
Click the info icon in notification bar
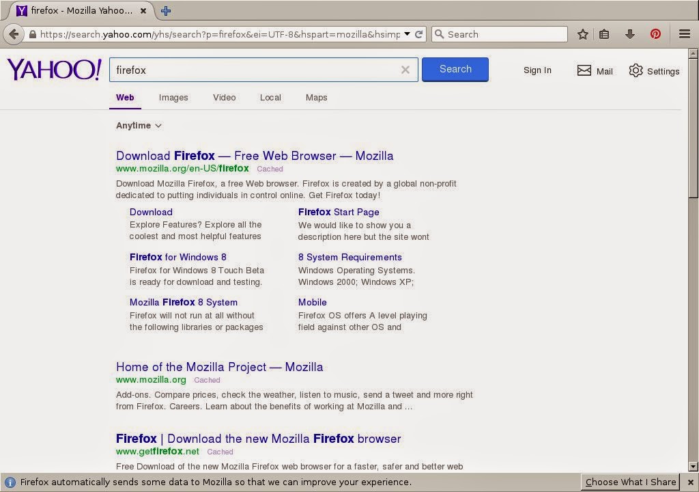pos(10,482)
